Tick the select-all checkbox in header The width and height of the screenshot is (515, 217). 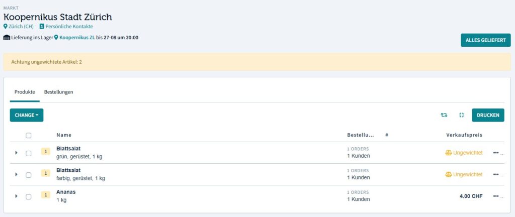click(x=29, y=135)
